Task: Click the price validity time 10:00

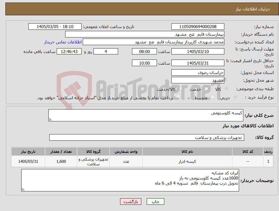Action: coord(144,63)
